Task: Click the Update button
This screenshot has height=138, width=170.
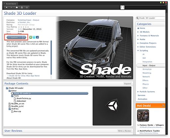Action: [15, 37]
